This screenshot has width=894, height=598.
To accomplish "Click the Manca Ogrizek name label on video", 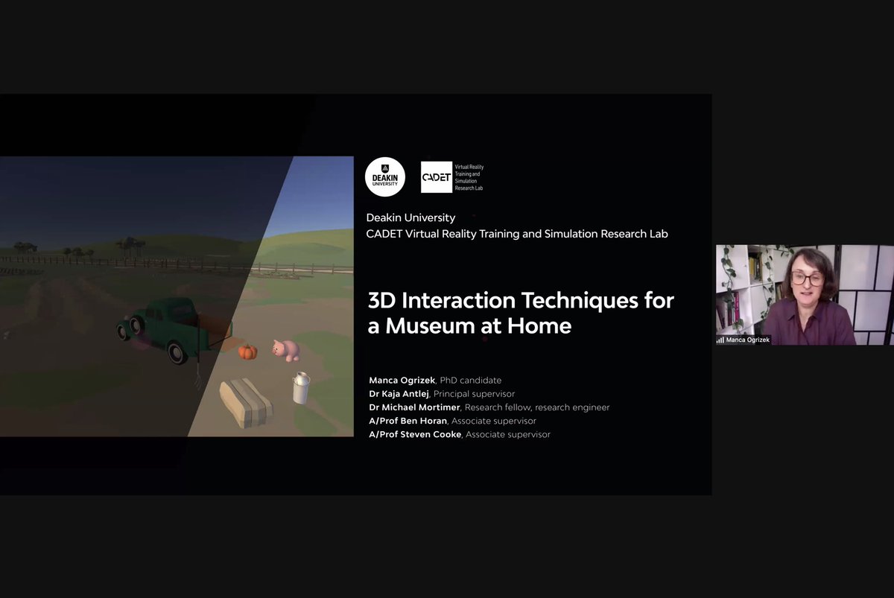I will (x=748, y=340).
